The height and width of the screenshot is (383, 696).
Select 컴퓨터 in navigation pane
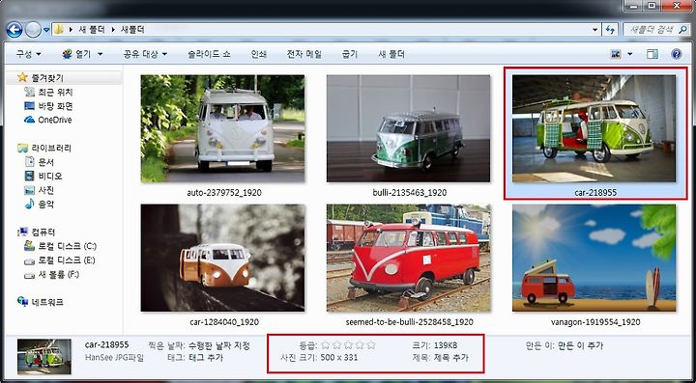(x=43, y=232)
